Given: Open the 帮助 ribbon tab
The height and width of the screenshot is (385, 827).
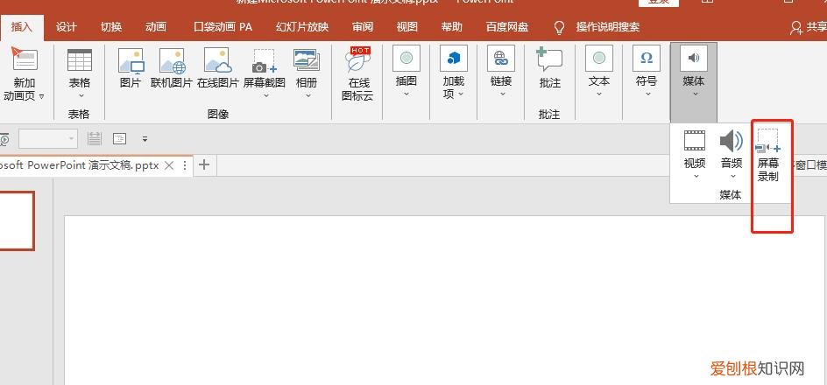Looking at the screenshot, I should tap(452, 27).
